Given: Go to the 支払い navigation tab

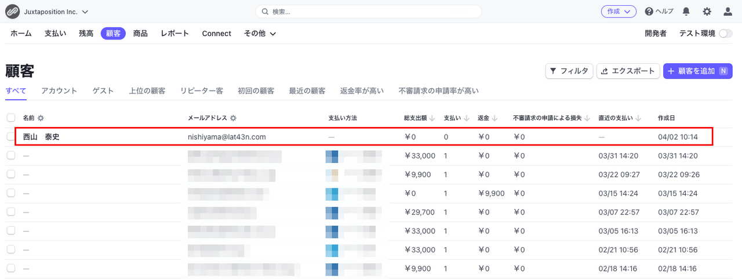Looking at the screenshot, I should (x=55, y=34).
